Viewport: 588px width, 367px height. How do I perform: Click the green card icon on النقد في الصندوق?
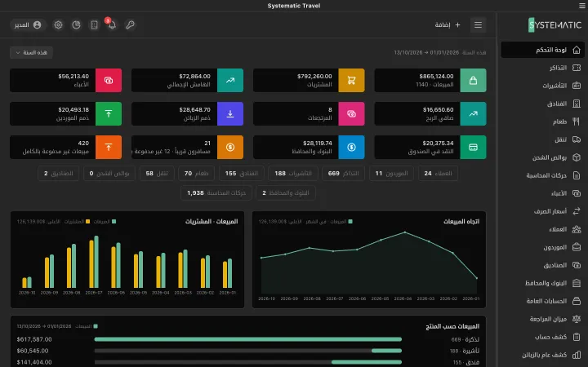pos(473,147)
